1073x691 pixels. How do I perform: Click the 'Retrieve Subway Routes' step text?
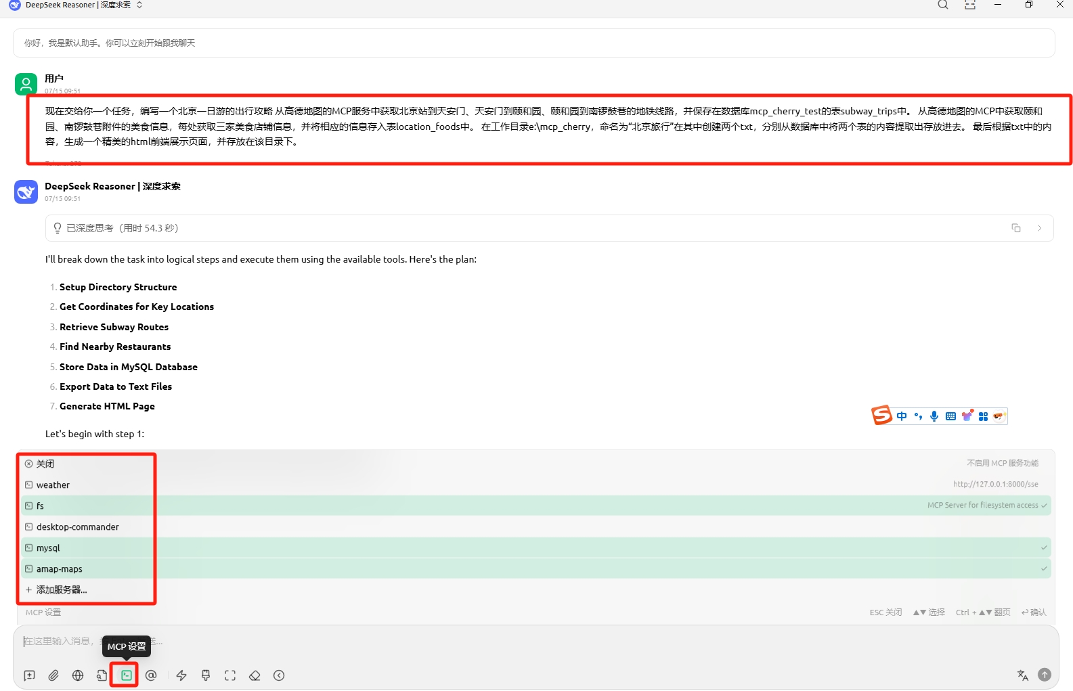[x=114, y=327]
